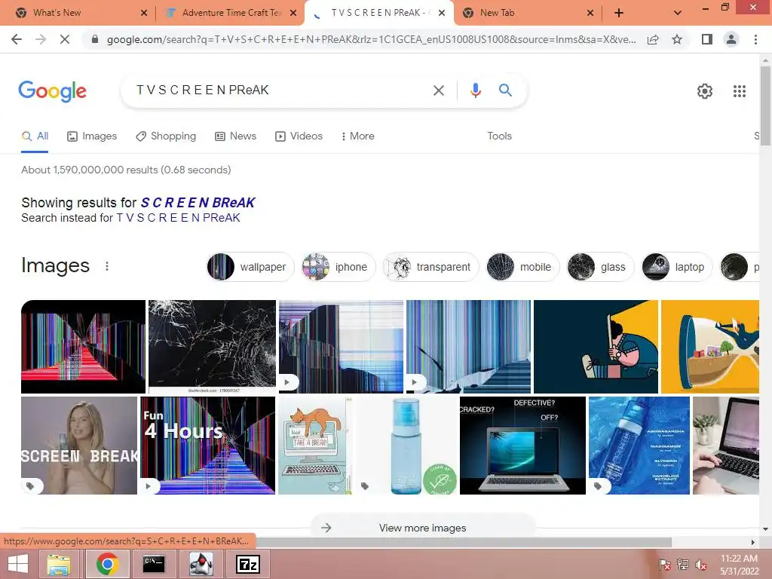
Task: Open Command Prompt from taskbar
Action: pyautogui.click(x=154, y=564)
